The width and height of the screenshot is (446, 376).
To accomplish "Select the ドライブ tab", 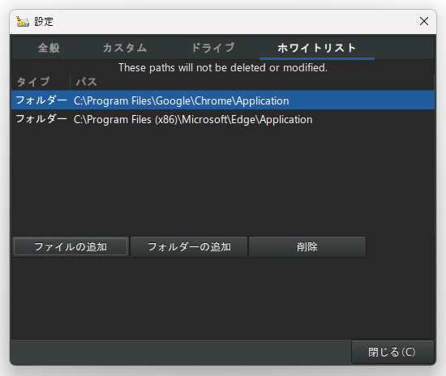I will (x=213, y=48).
